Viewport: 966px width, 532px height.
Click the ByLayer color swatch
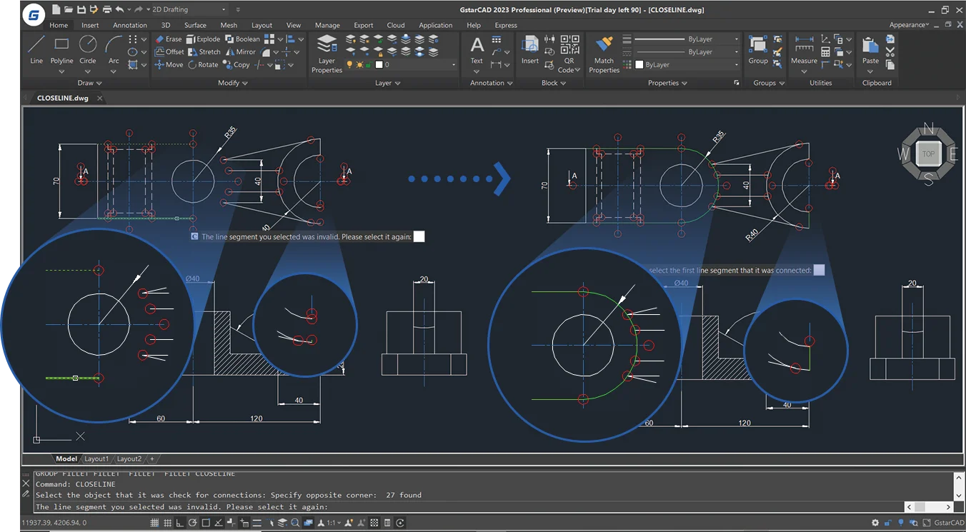pos(639,65)
